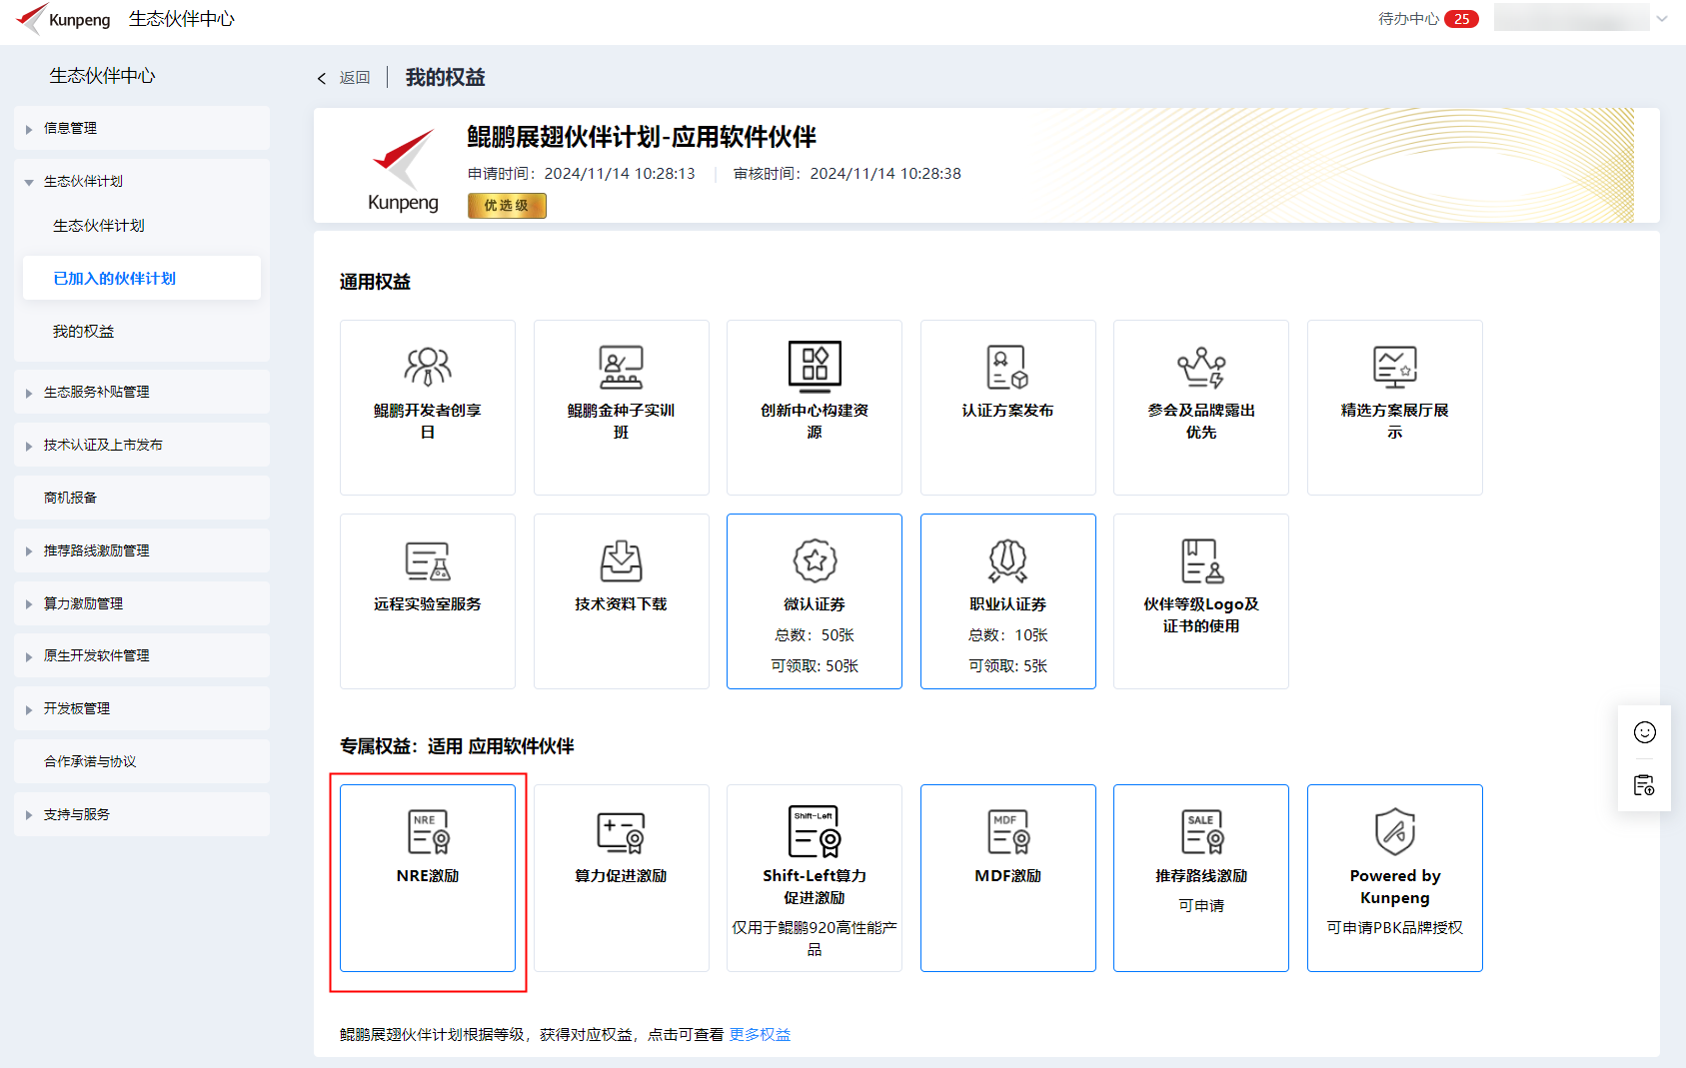Click the blurred username field

[x=1571, y=17]
